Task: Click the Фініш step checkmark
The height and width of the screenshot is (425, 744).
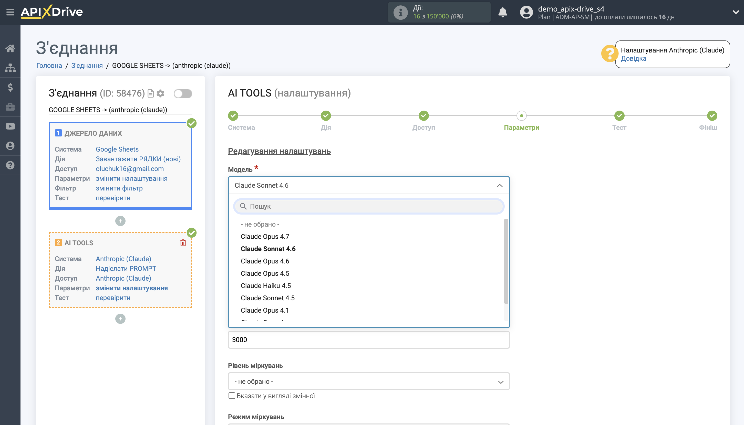Action: click(712, 115)
